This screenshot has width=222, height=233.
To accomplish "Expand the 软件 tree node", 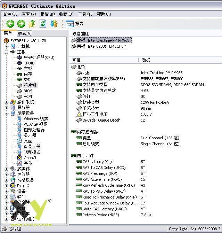I will click(6, 197).
